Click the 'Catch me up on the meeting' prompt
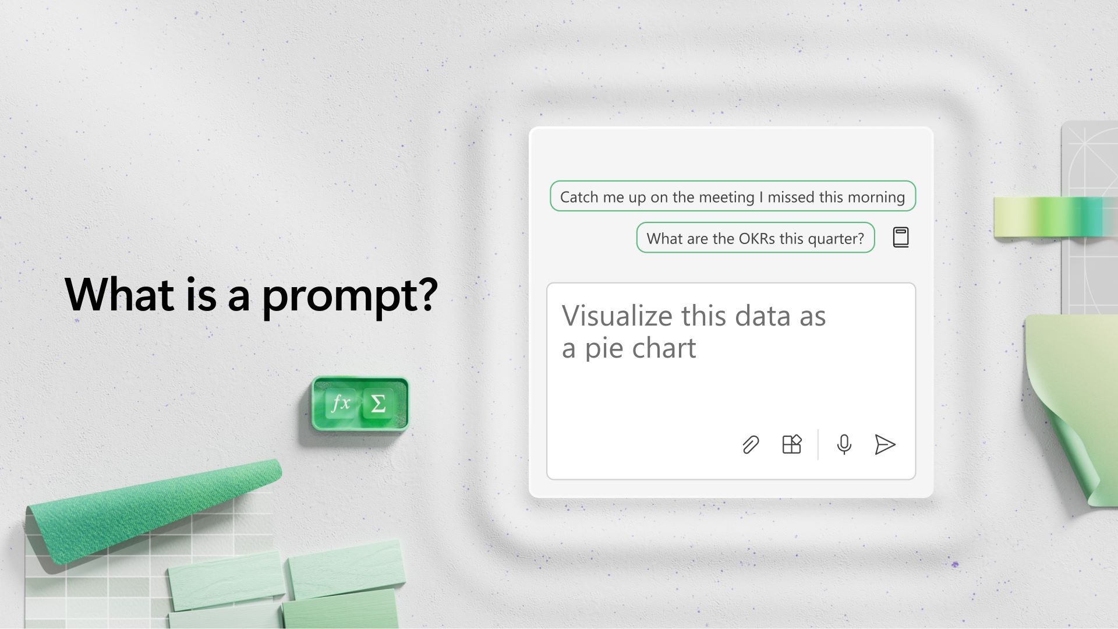 click(732, 197)
